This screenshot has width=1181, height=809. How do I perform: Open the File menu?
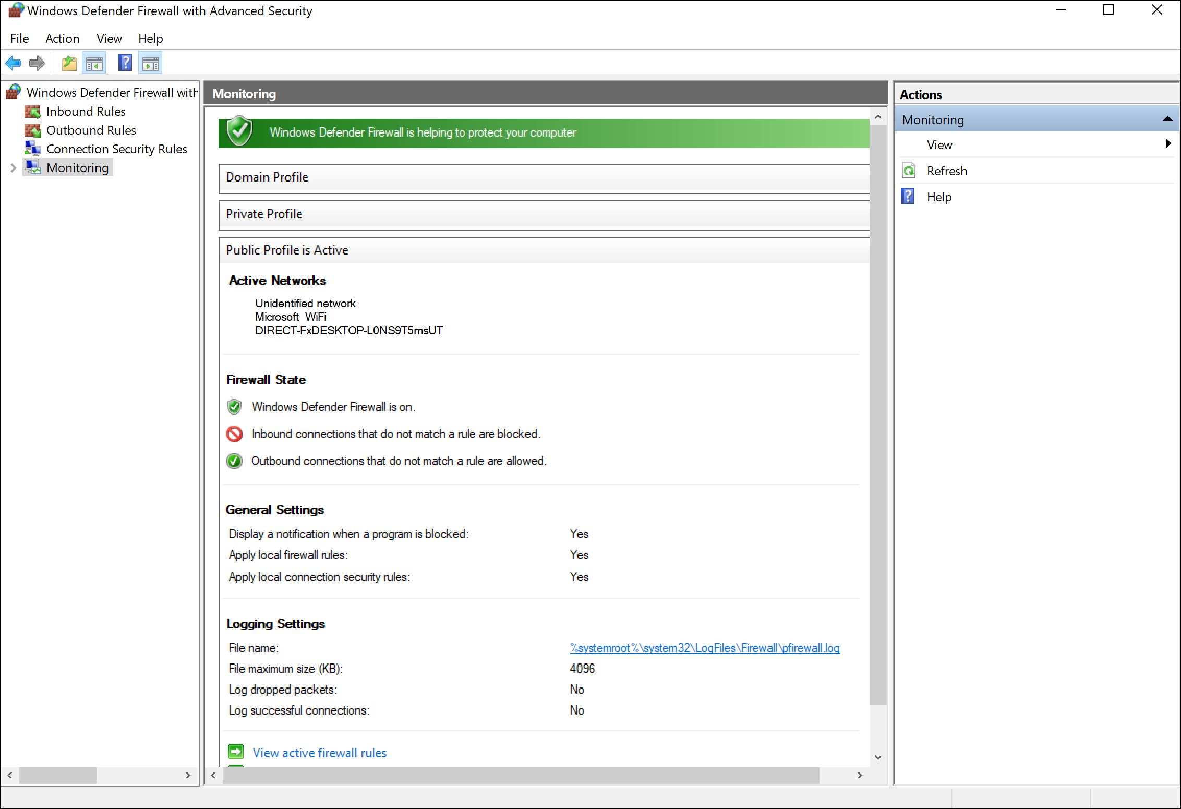click(x=19, y=39)
